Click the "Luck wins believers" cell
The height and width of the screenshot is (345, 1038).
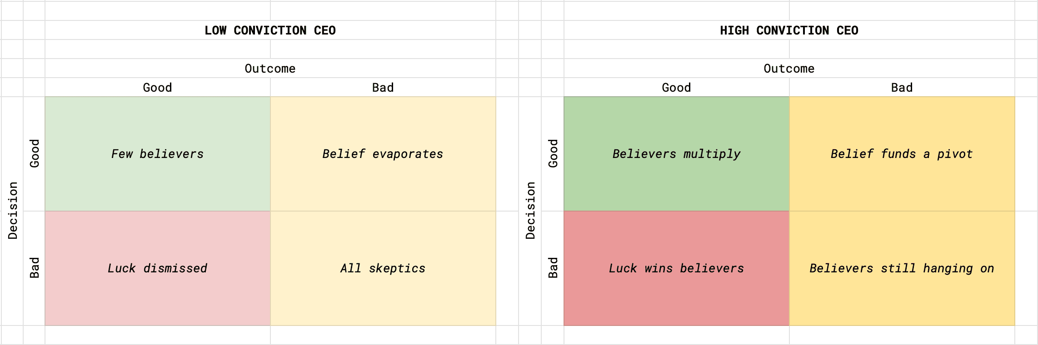pos(676,268)
